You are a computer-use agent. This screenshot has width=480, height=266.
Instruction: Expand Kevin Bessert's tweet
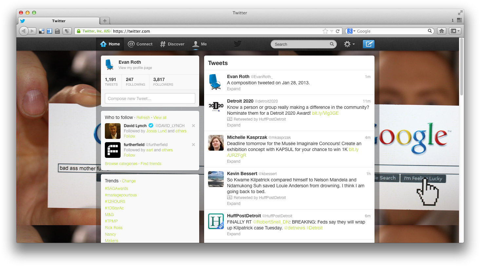[234, 204]
